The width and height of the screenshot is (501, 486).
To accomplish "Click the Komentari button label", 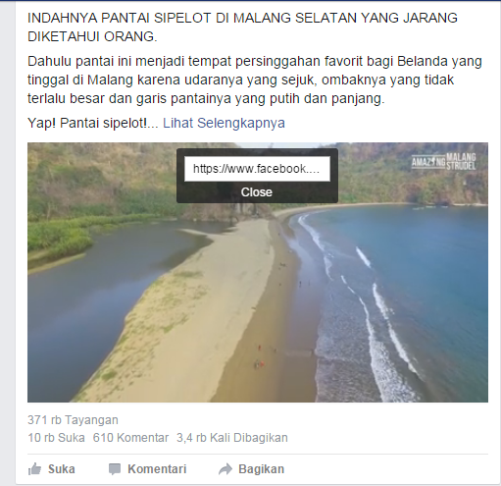I will pyautogui.click(x=157, y=469).
